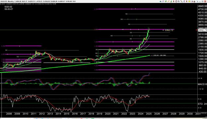Screen dimensions: 207x119
Task: Click the 06-30-07 date readout
Action: 9,9
